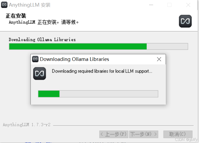Click the AnythingLLM logo inside download dialog

(x=40, y=73)
